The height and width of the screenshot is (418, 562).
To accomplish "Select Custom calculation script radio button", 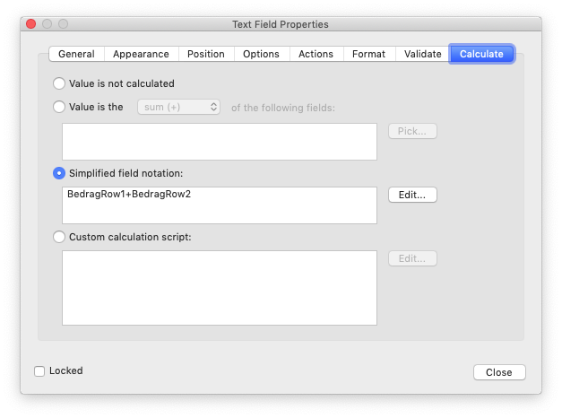I will coord(59,237).
